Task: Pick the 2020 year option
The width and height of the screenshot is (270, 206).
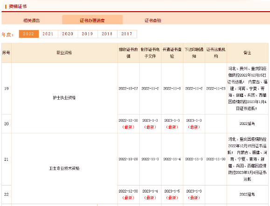Action: [68, 34]
